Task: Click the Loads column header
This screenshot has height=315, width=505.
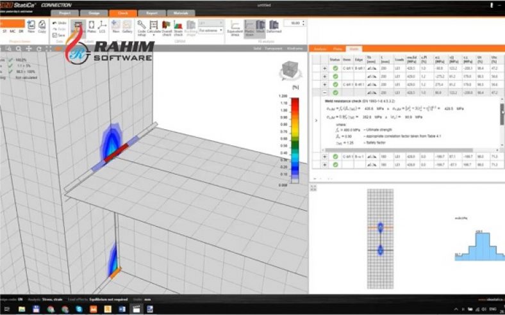Action: tap(399, 60)
